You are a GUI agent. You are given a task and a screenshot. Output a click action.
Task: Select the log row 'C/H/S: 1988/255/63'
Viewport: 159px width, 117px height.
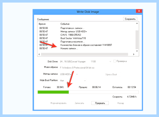tap(71, 35)
